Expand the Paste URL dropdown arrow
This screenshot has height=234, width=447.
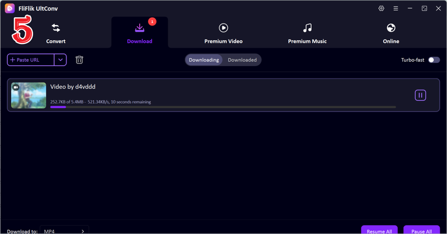point(60,60)
